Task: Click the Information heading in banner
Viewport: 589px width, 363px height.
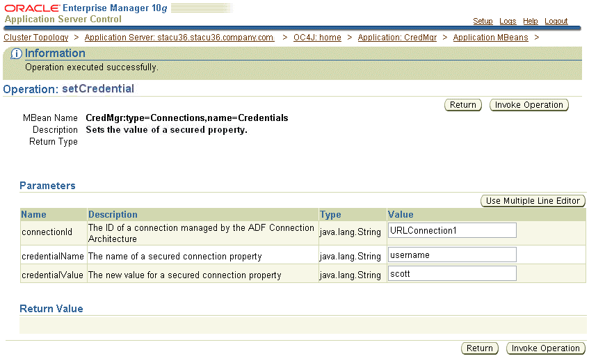Action: [x=55, y=54]
